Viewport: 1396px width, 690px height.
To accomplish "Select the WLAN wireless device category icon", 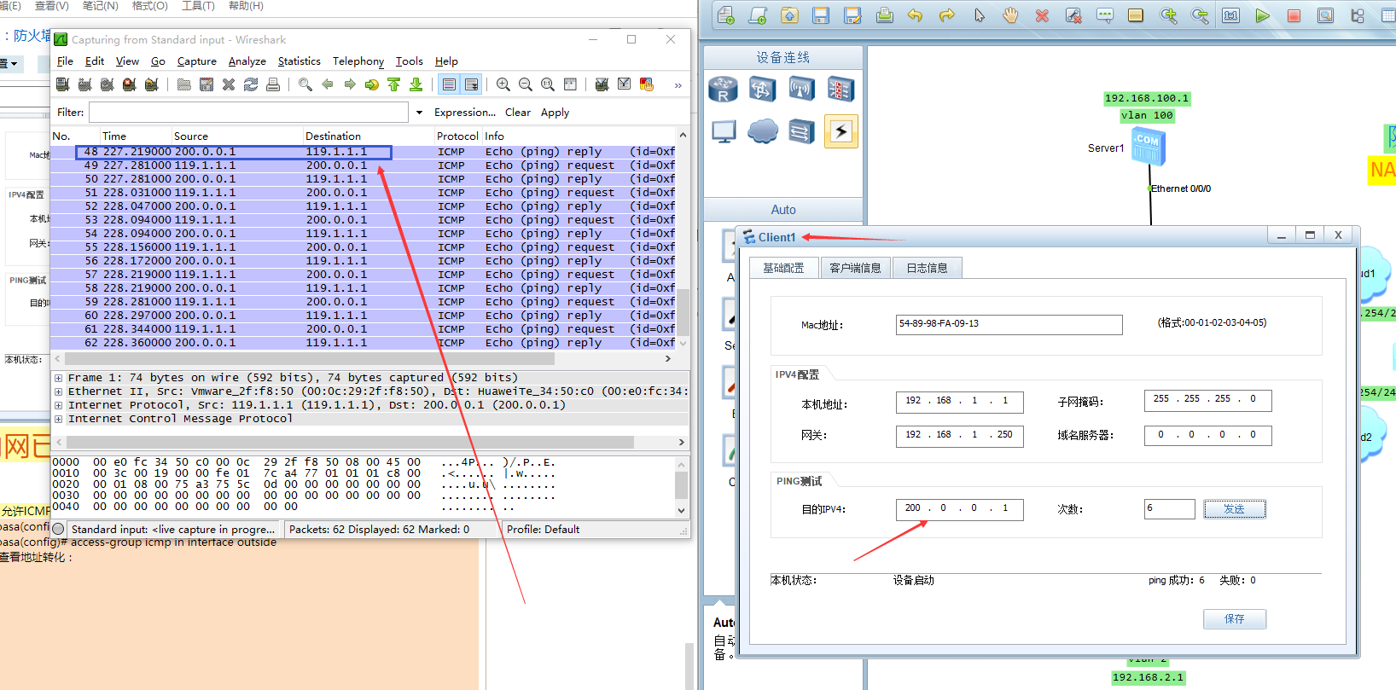I will [x=801, y=89].
